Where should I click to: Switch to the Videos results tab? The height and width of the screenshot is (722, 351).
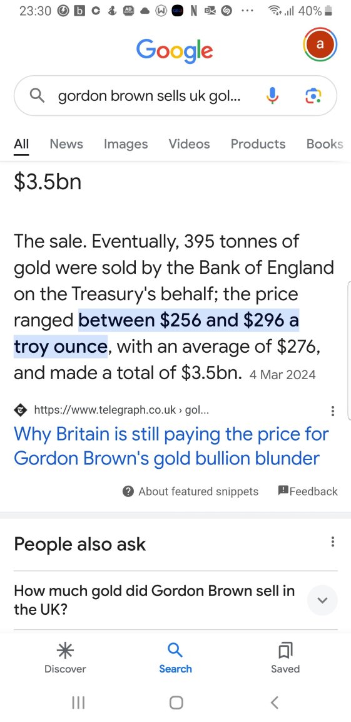189,144
